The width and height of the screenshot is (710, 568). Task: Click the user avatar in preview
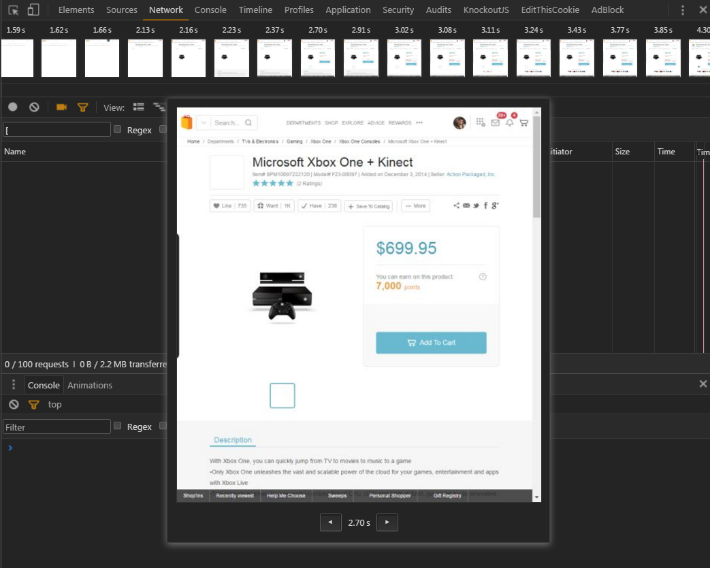click(x=459, y=122)
